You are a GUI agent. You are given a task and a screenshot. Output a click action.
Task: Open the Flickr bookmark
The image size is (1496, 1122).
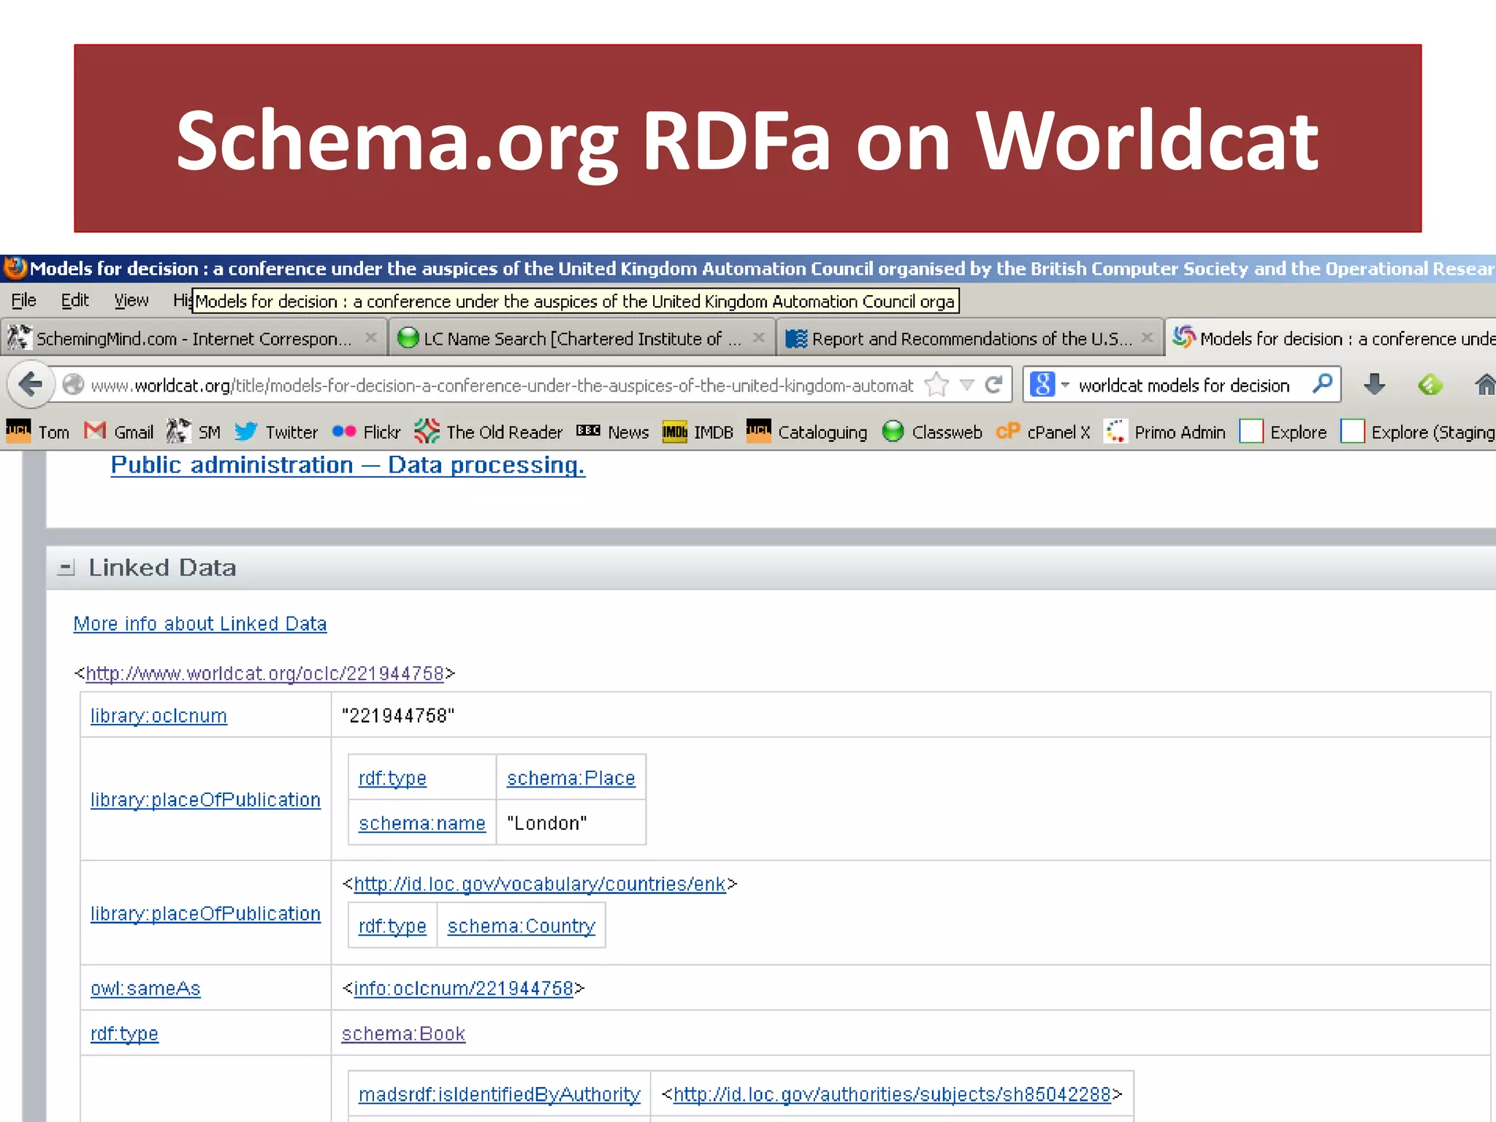pyautogui.click(x=366, y=432)
